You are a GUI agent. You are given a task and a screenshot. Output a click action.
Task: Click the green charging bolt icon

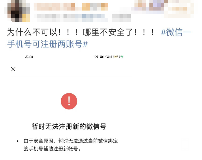(x=122, y=56)
